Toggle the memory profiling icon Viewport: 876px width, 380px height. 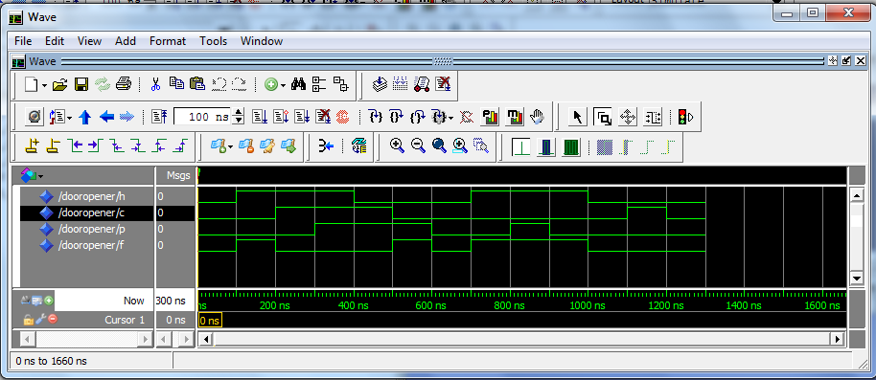coord(515,117)
